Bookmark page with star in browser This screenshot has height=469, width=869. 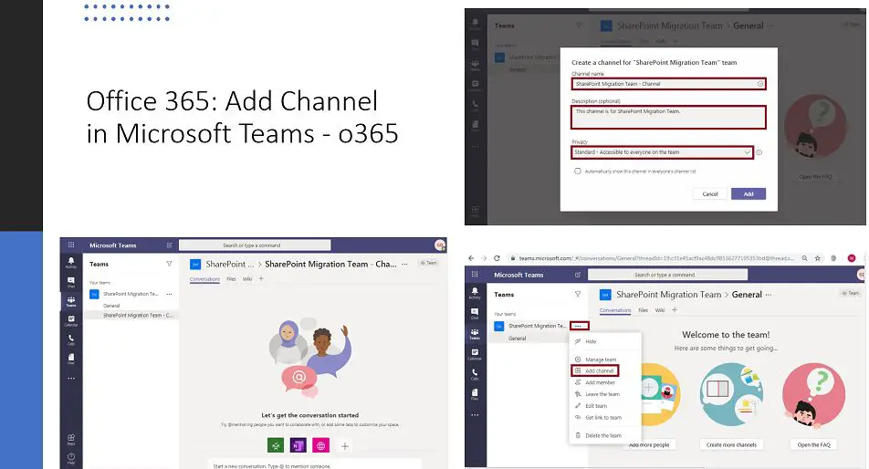click(818, 258)
